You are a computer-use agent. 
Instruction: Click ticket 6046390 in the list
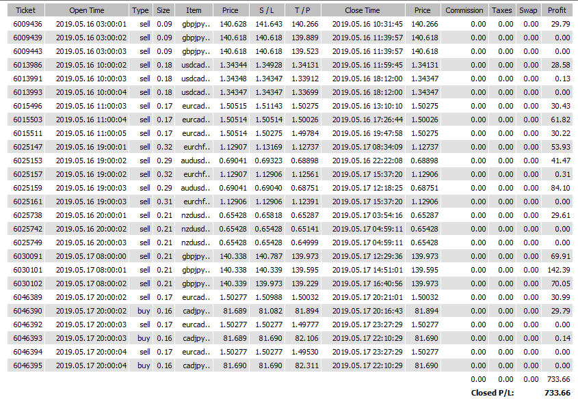(26, 311)
